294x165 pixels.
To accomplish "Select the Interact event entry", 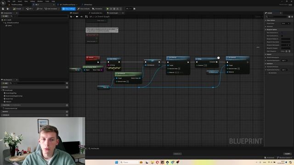I will coord(8,102).
